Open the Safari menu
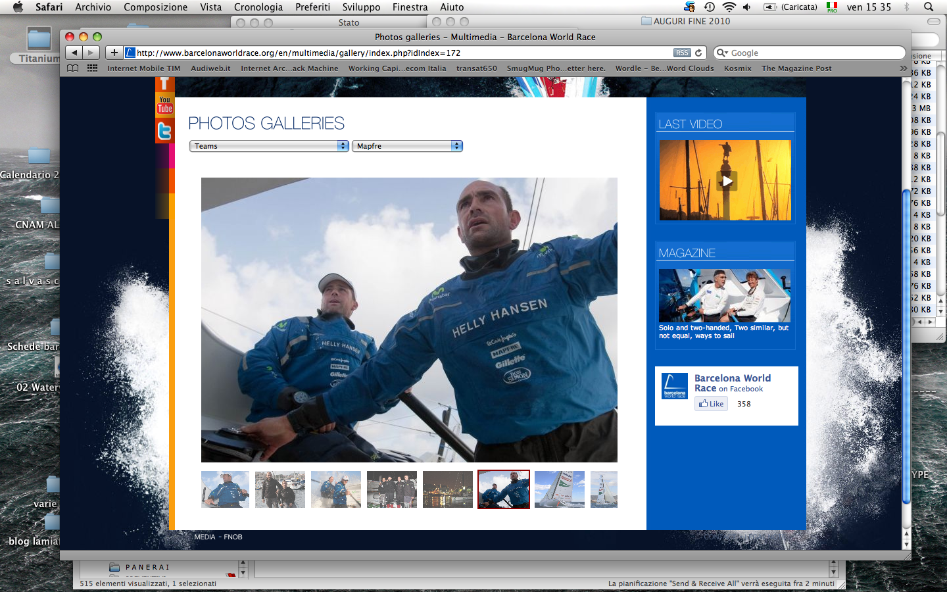This screenshot has width=947, height=592. pos(49,7)
